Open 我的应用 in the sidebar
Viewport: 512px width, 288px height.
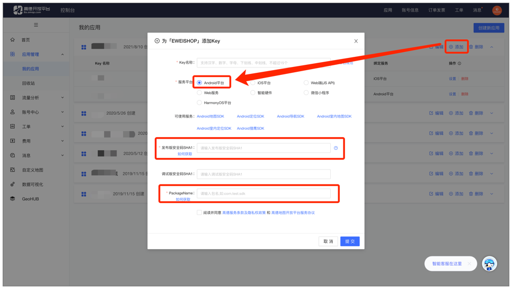click(x=30, y=69)
